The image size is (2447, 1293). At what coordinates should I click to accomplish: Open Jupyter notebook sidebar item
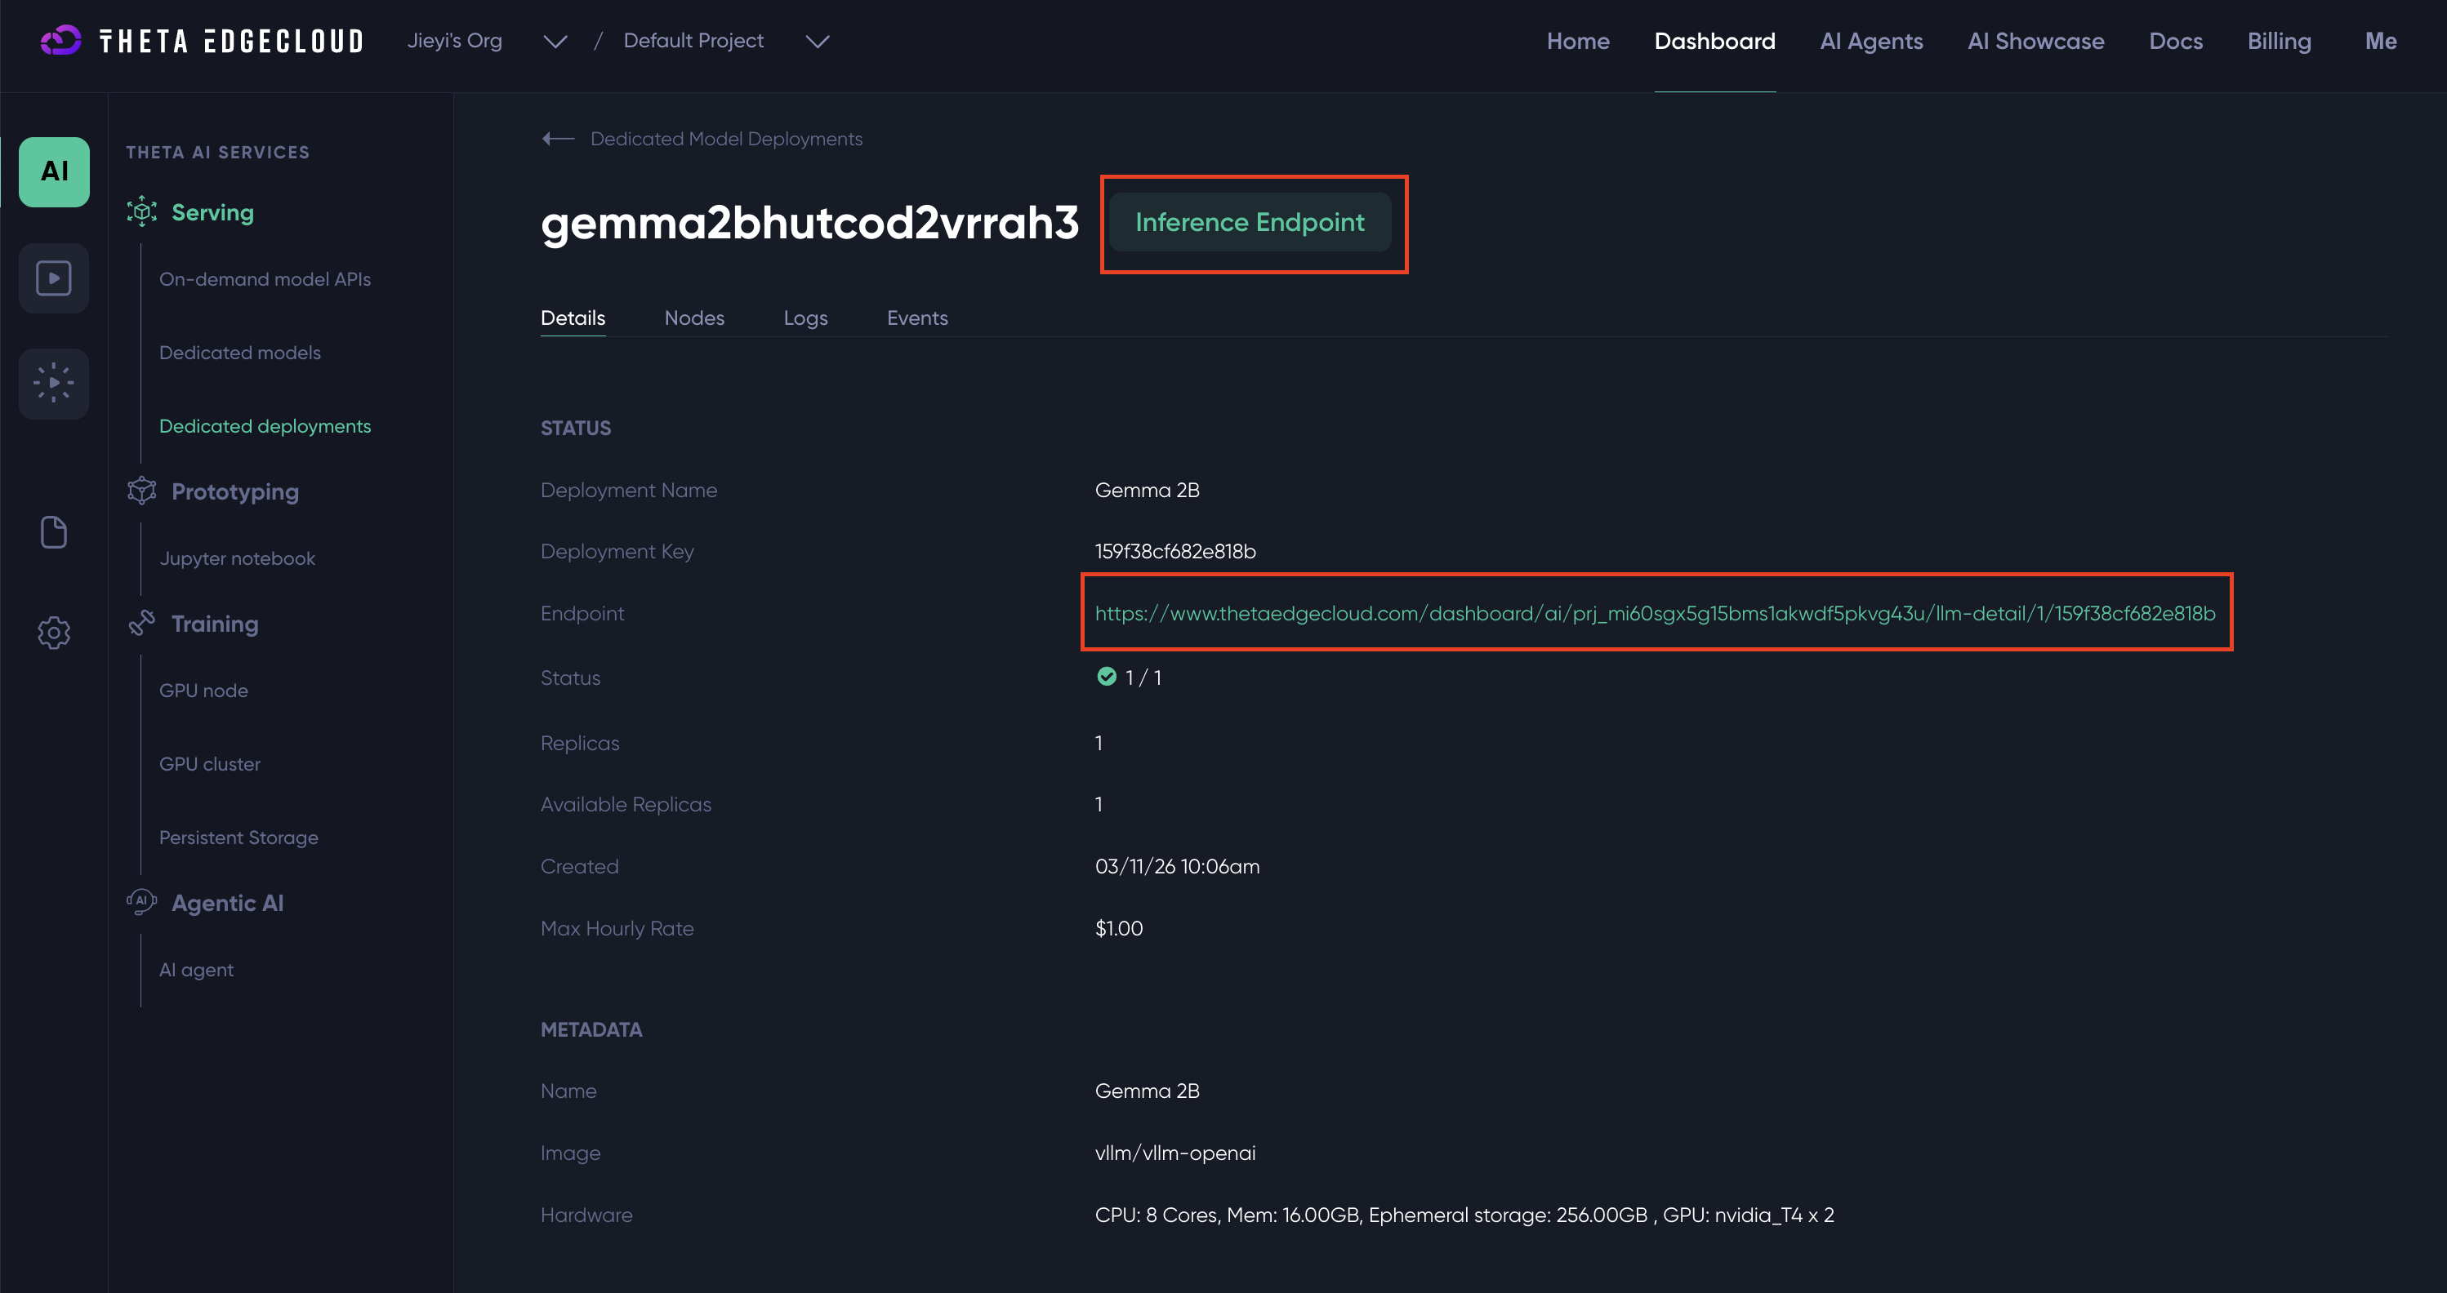[x=237, y=558]
